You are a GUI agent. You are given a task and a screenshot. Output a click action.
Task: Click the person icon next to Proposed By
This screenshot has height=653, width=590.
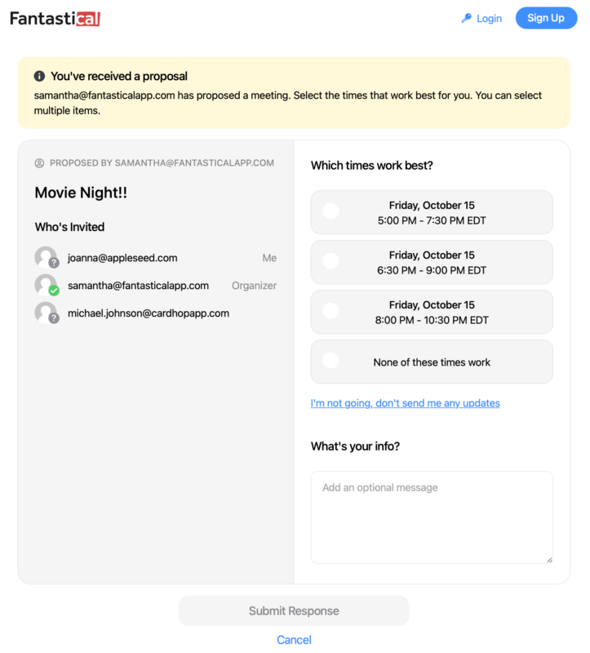[39, 163]
